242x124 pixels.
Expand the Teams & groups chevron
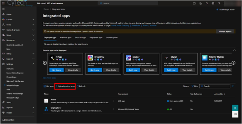(34, 30)
